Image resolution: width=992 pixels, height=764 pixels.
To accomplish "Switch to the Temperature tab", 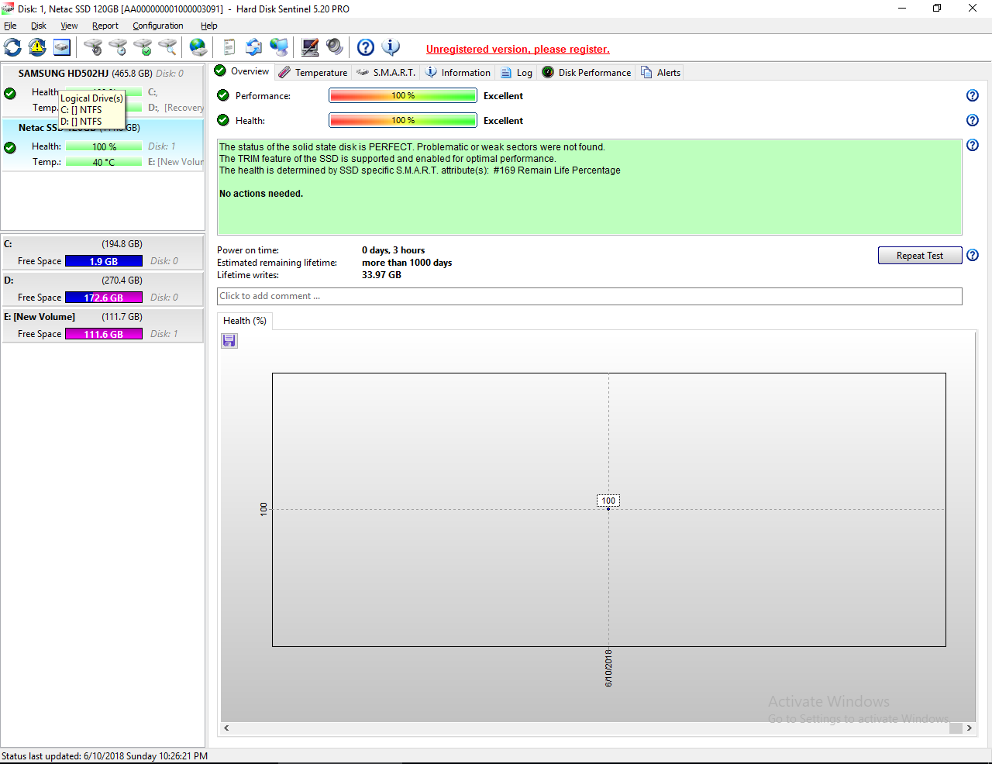I will (x=313, y=73).
